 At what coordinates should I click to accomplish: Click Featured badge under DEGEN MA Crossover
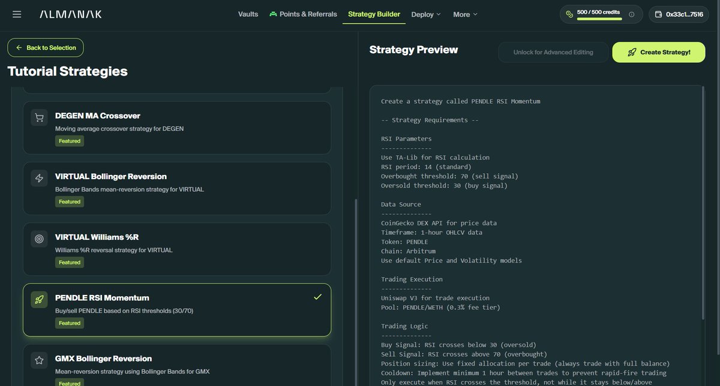point(70,141)
